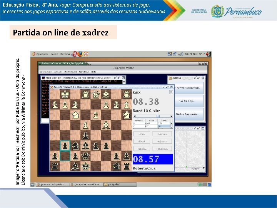
Task: Click the logout icon at the panel's right end
Action: pyautogui.click(x=209, y=54)
